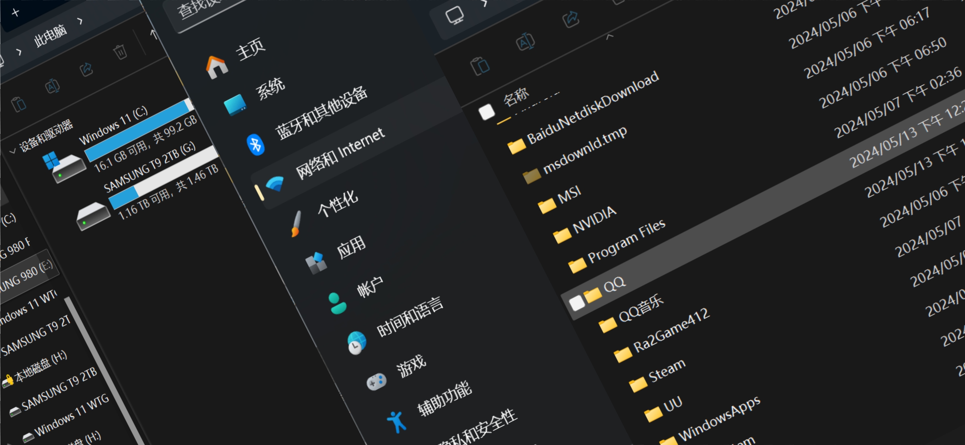Screen dimensions: 965x445
Task: Select the NVIDIA folder icon
Action: tap(562, 236)
